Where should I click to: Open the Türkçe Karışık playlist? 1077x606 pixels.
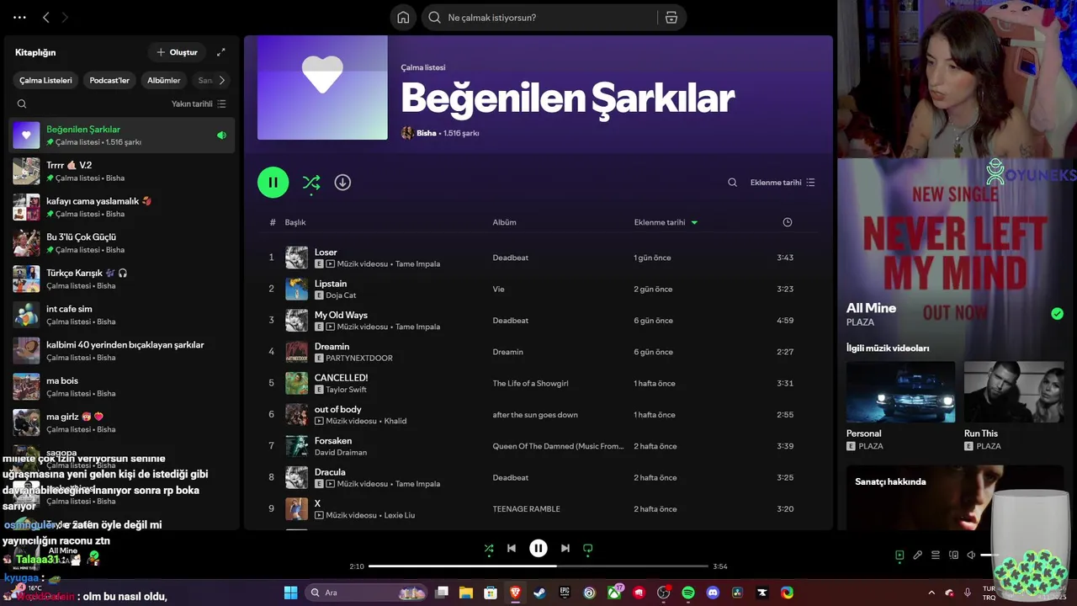click(x=121, y=279)
